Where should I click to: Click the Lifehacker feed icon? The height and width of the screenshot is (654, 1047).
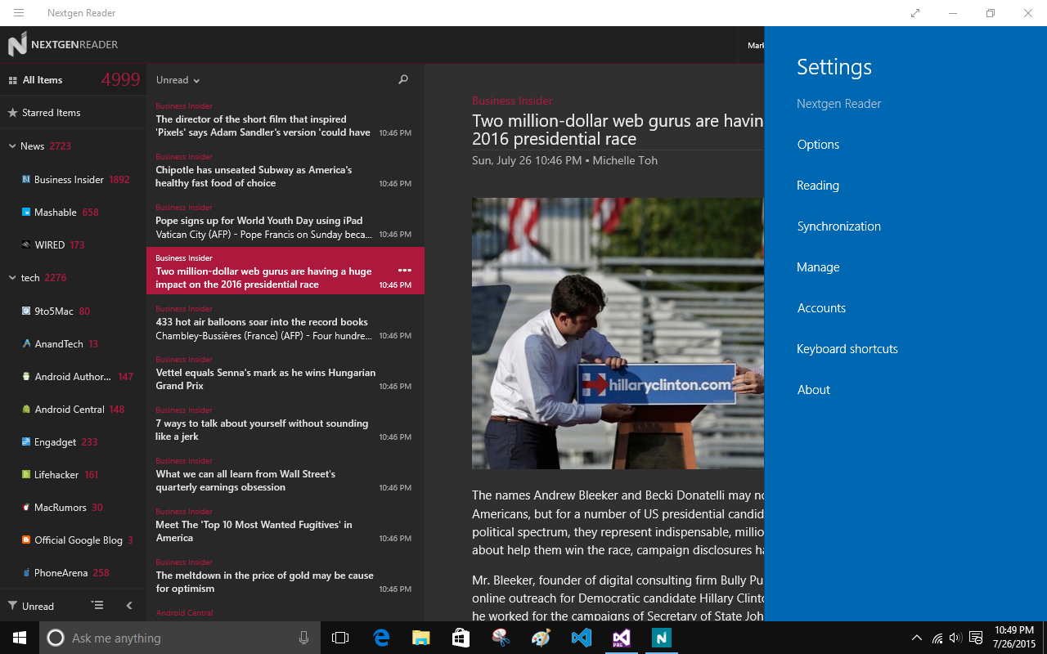click(27, 475)
